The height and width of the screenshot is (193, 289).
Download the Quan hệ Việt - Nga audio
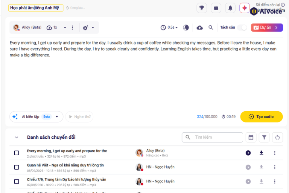click(262, 167)
